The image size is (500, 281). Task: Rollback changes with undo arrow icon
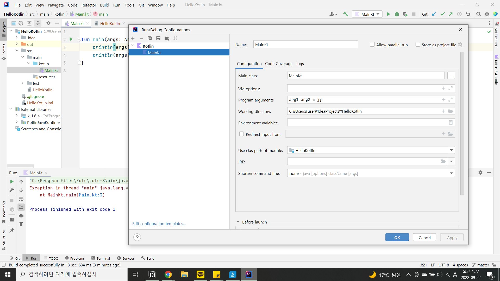point(468,14)
